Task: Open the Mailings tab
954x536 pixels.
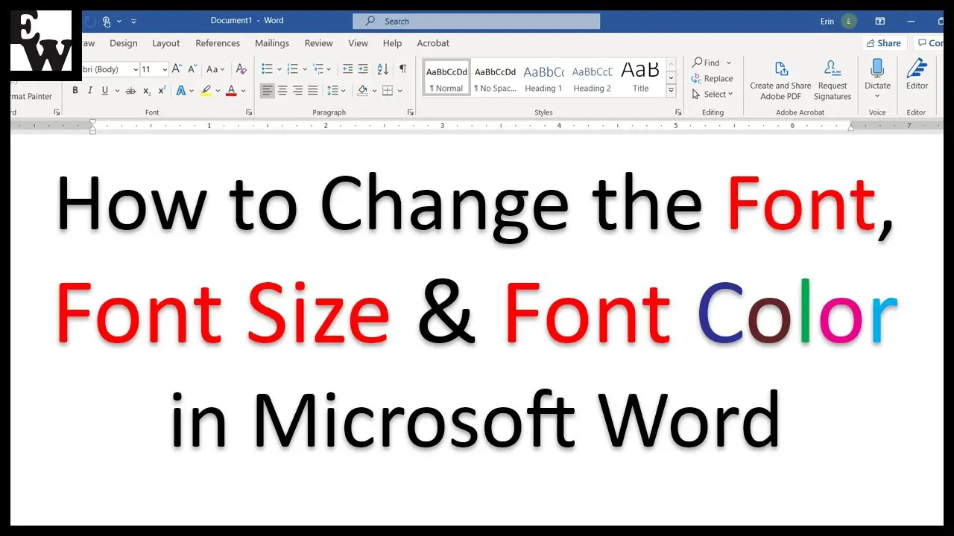Action: pyautogui.click(x=272, y=43)
